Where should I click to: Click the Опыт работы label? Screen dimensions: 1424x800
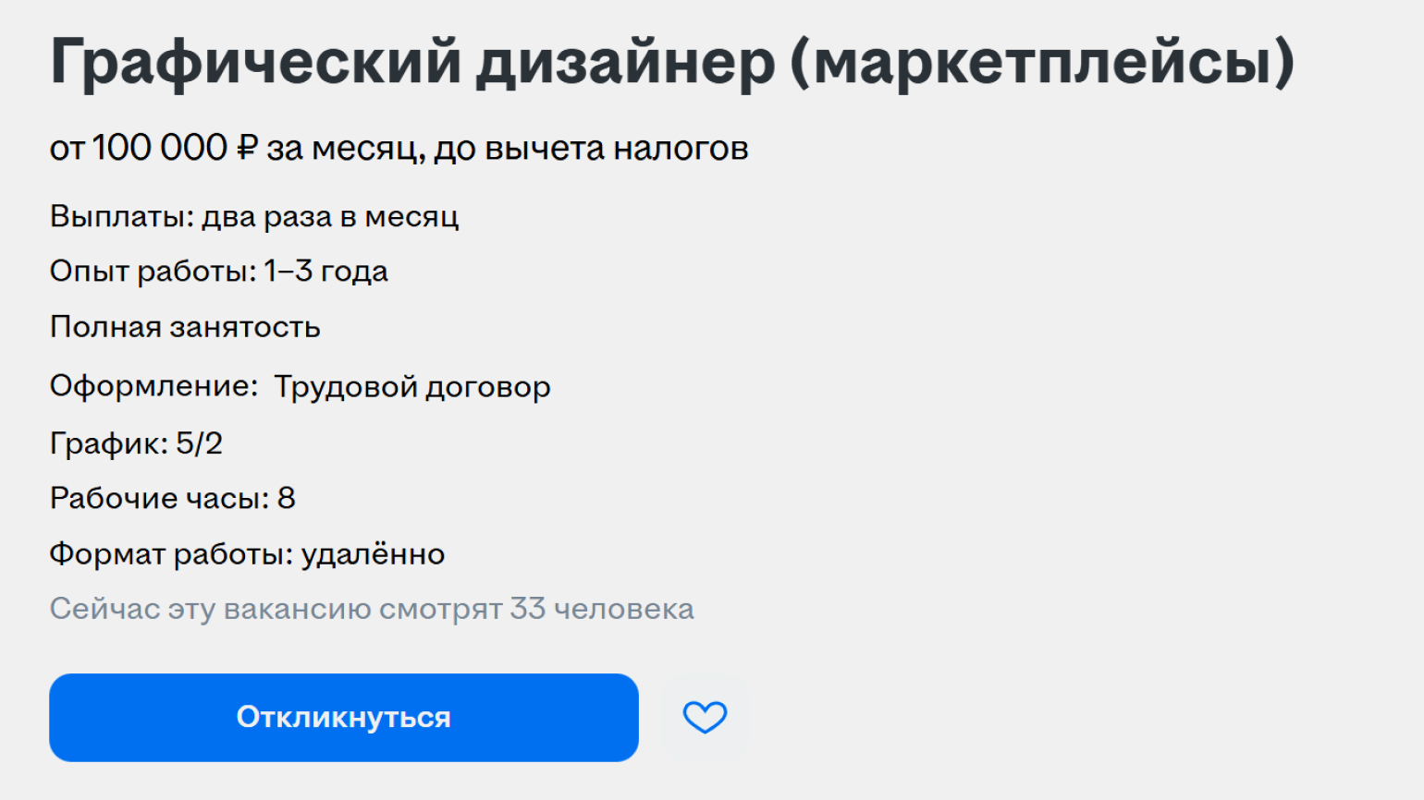153,272
